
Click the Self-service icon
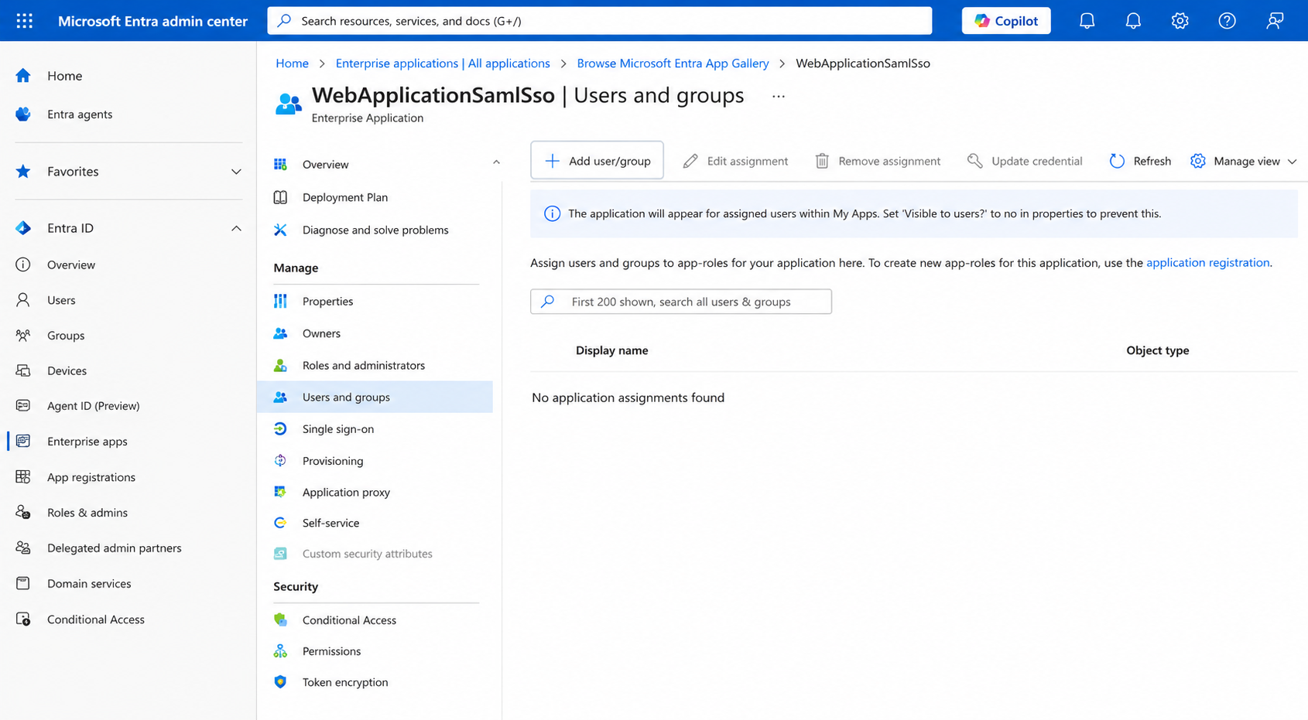280,523
